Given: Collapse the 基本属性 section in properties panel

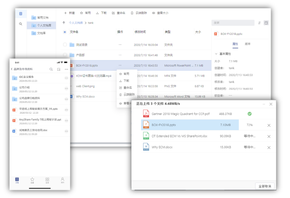Looking at the screenshot, I should pos(216,53).
